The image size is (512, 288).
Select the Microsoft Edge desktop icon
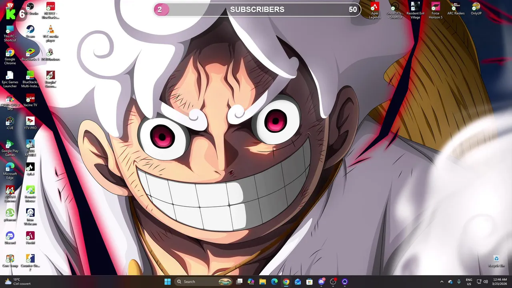[10, 171]
